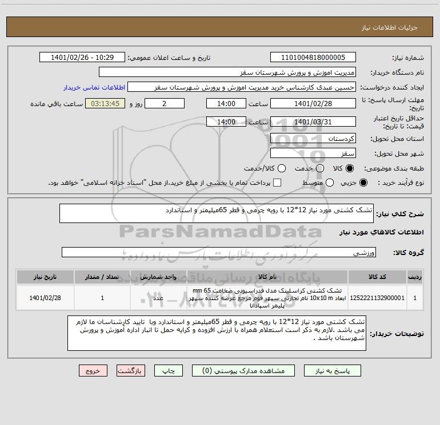Click the buyer organization name field
Screen dimensions: 440x425
(227, 72)
